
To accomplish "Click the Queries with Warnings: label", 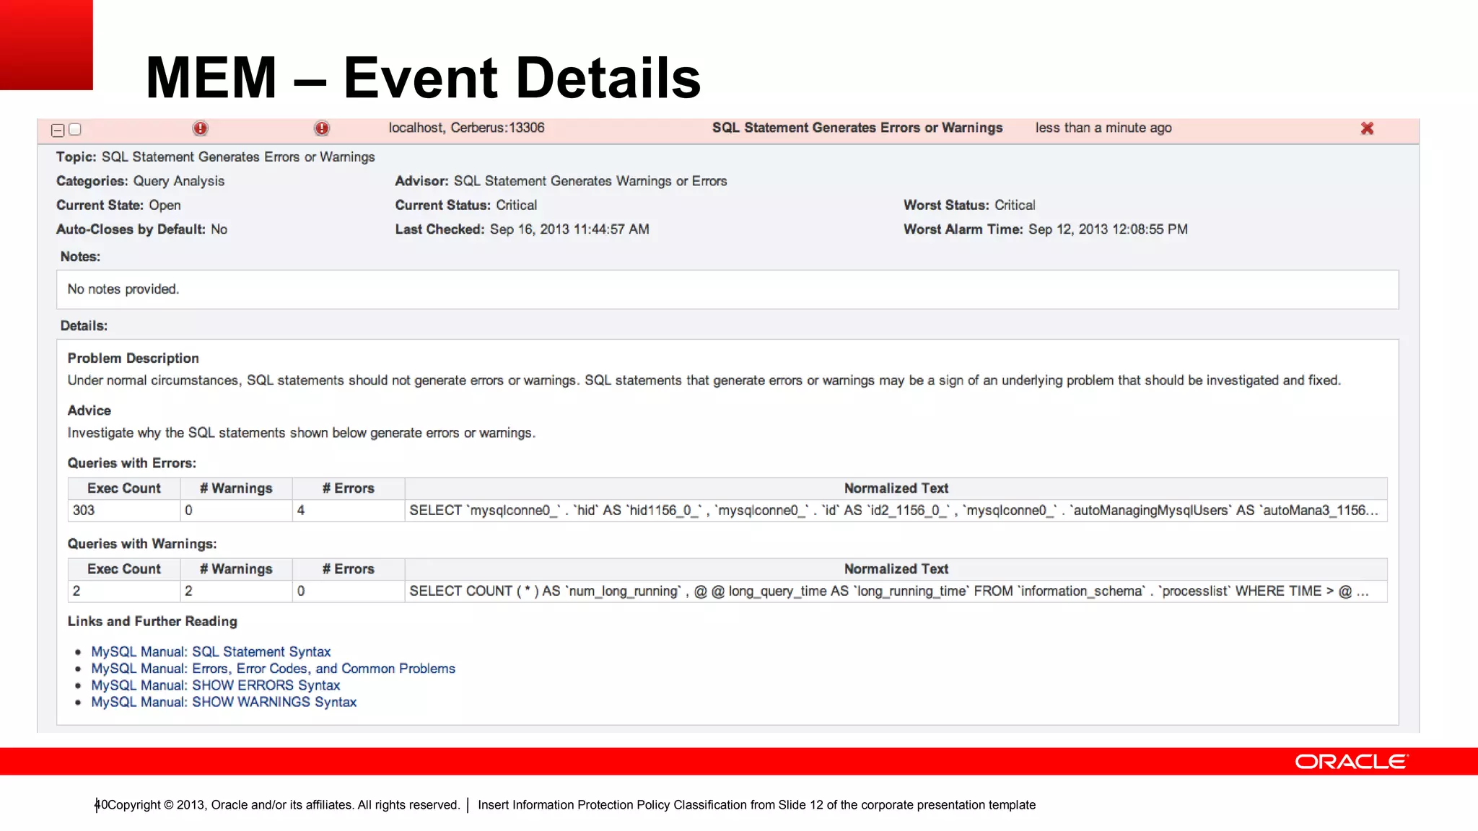I will click(x=142, y=544).
